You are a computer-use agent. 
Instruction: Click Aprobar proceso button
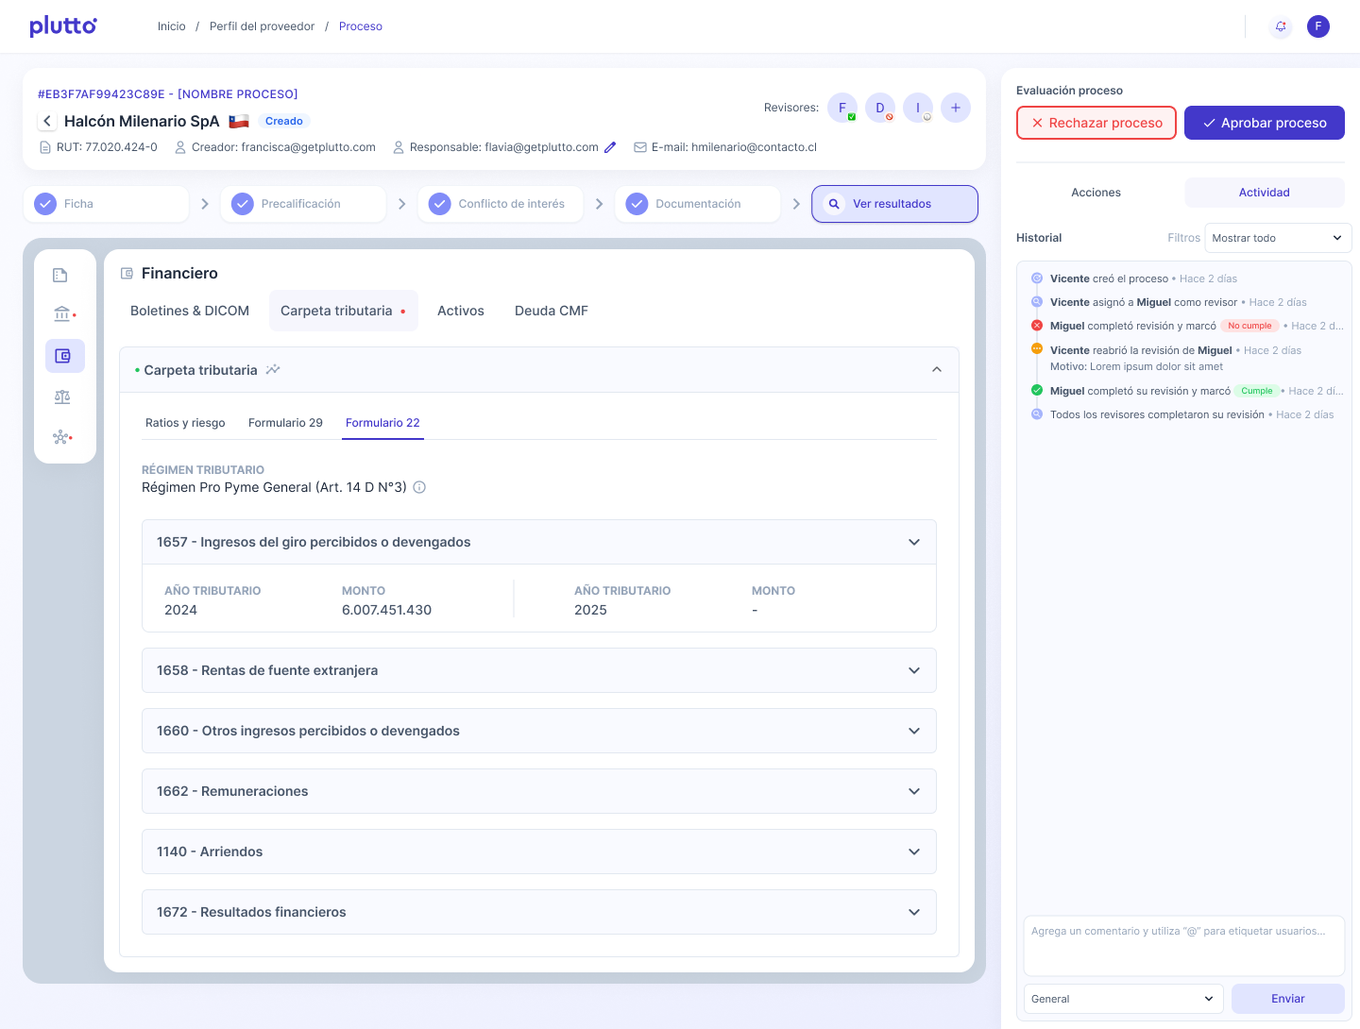click(x=1265, y=123)
